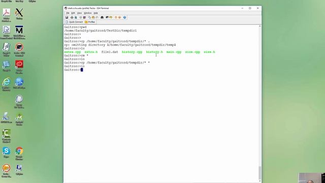Click extra.cpp in the ls output
The height and width of the screenshot is (183, 325).
point(73,52)
